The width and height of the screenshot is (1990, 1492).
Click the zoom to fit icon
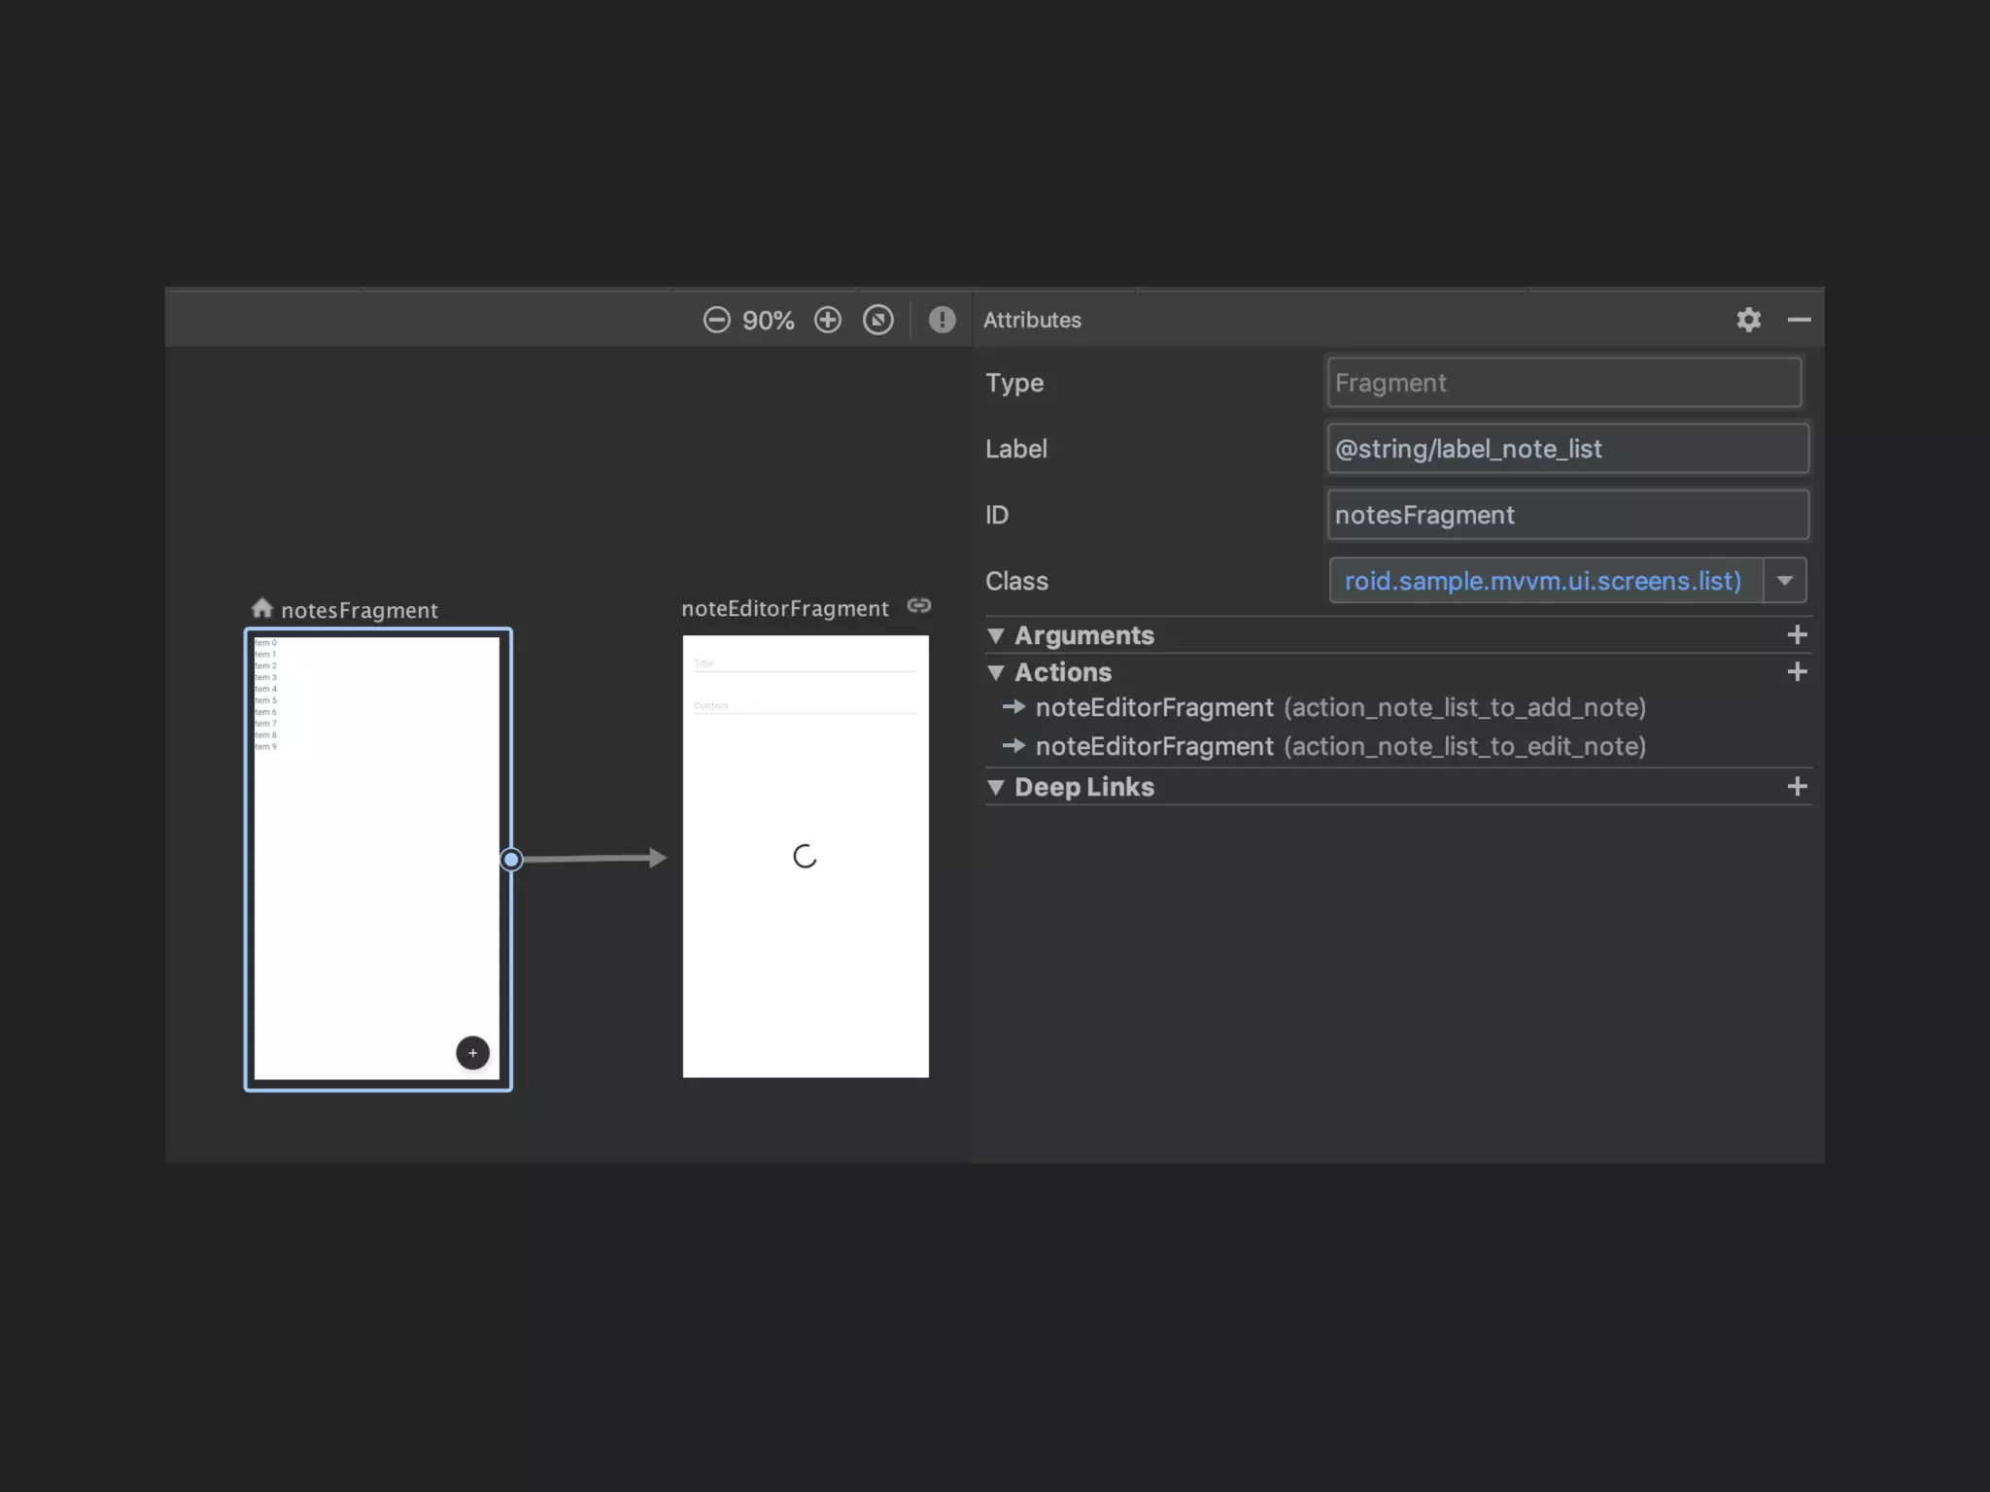[x=878, y=320]
